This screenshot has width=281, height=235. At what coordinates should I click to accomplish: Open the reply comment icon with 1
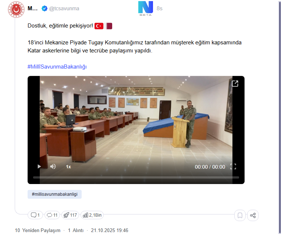[35, 215]
